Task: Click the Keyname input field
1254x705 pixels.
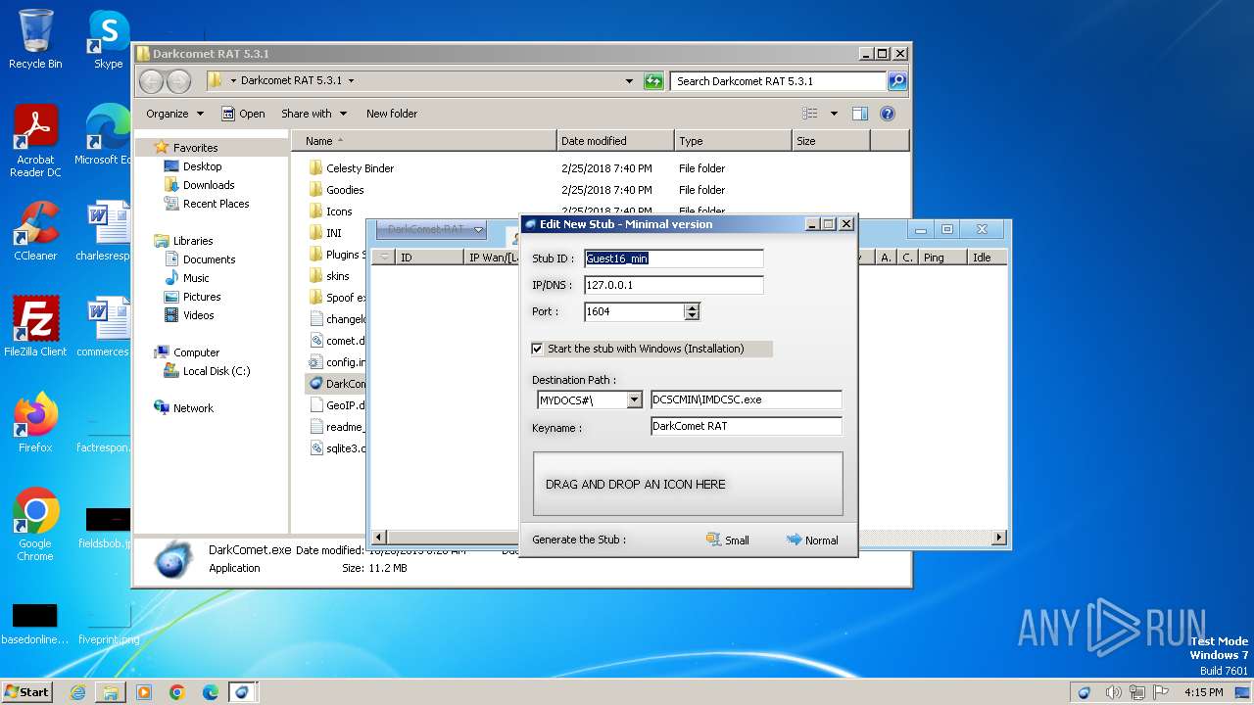Action: [746, 426]
